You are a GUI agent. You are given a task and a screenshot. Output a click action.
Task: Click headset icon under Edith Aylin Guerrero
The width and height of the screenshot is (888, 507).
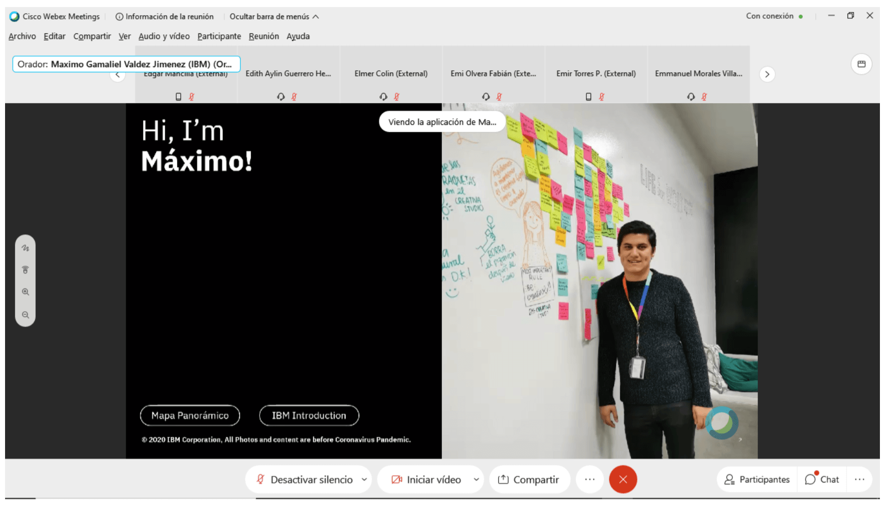coord(281,96)
